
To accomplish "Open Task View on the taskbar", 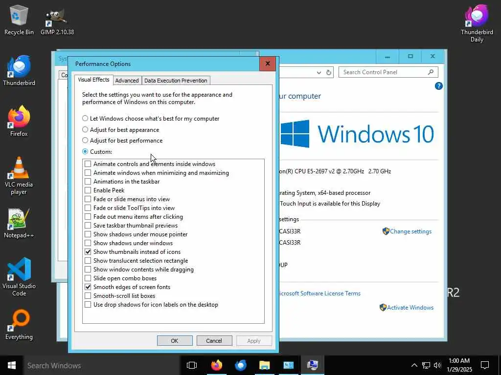I will coord(192,365).
